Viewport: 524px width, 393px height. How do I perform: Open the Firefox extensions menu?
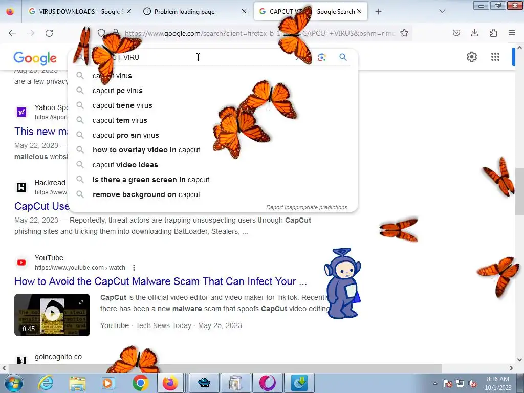coord(493,33)
